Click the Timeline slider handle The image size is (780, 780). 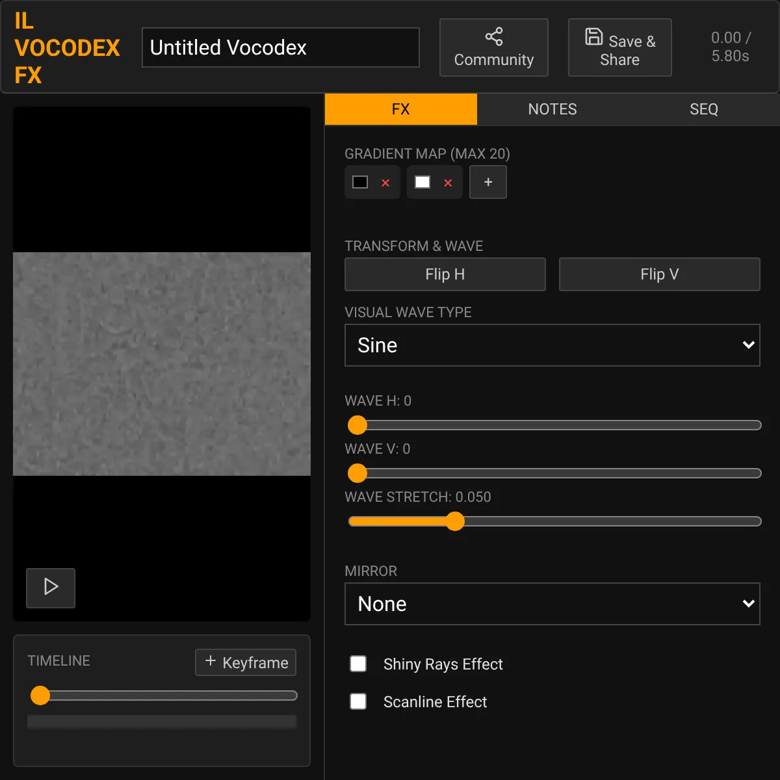(x=40, y=695)
